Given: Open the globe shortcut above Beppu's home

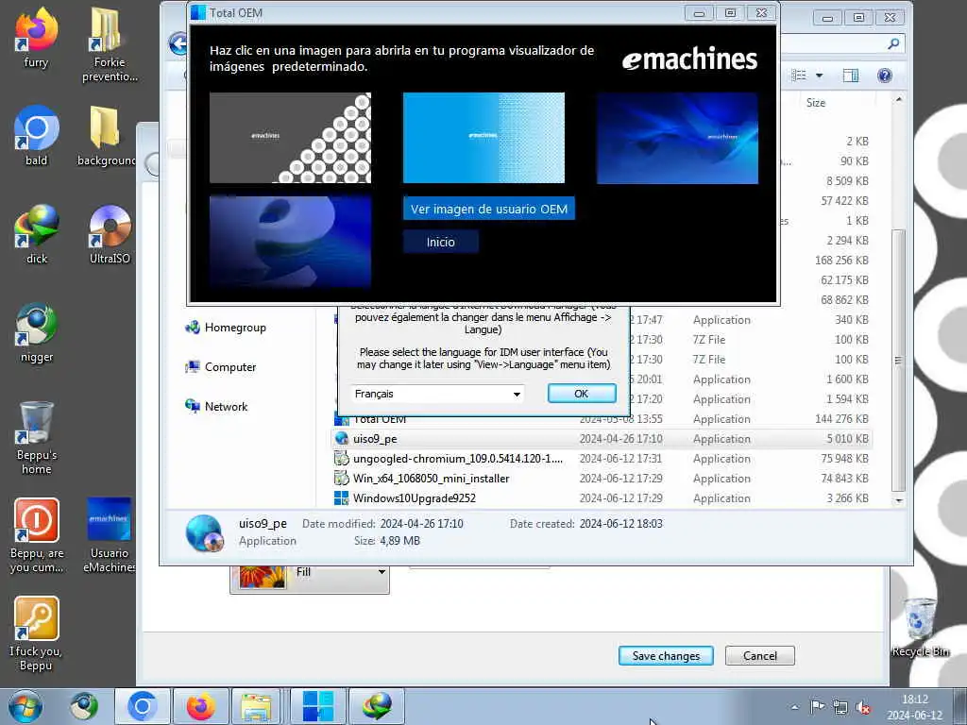Looking at the screenshot, I should [x=37, y=333].
